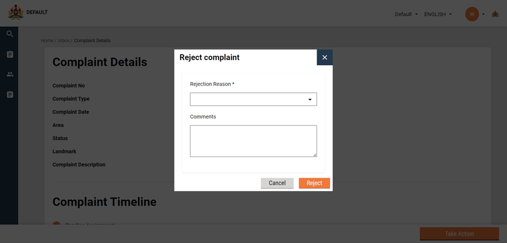The image size is (507, 243).
Task: Click the small emblem icon right of the avatar
Action: point(495,14)
